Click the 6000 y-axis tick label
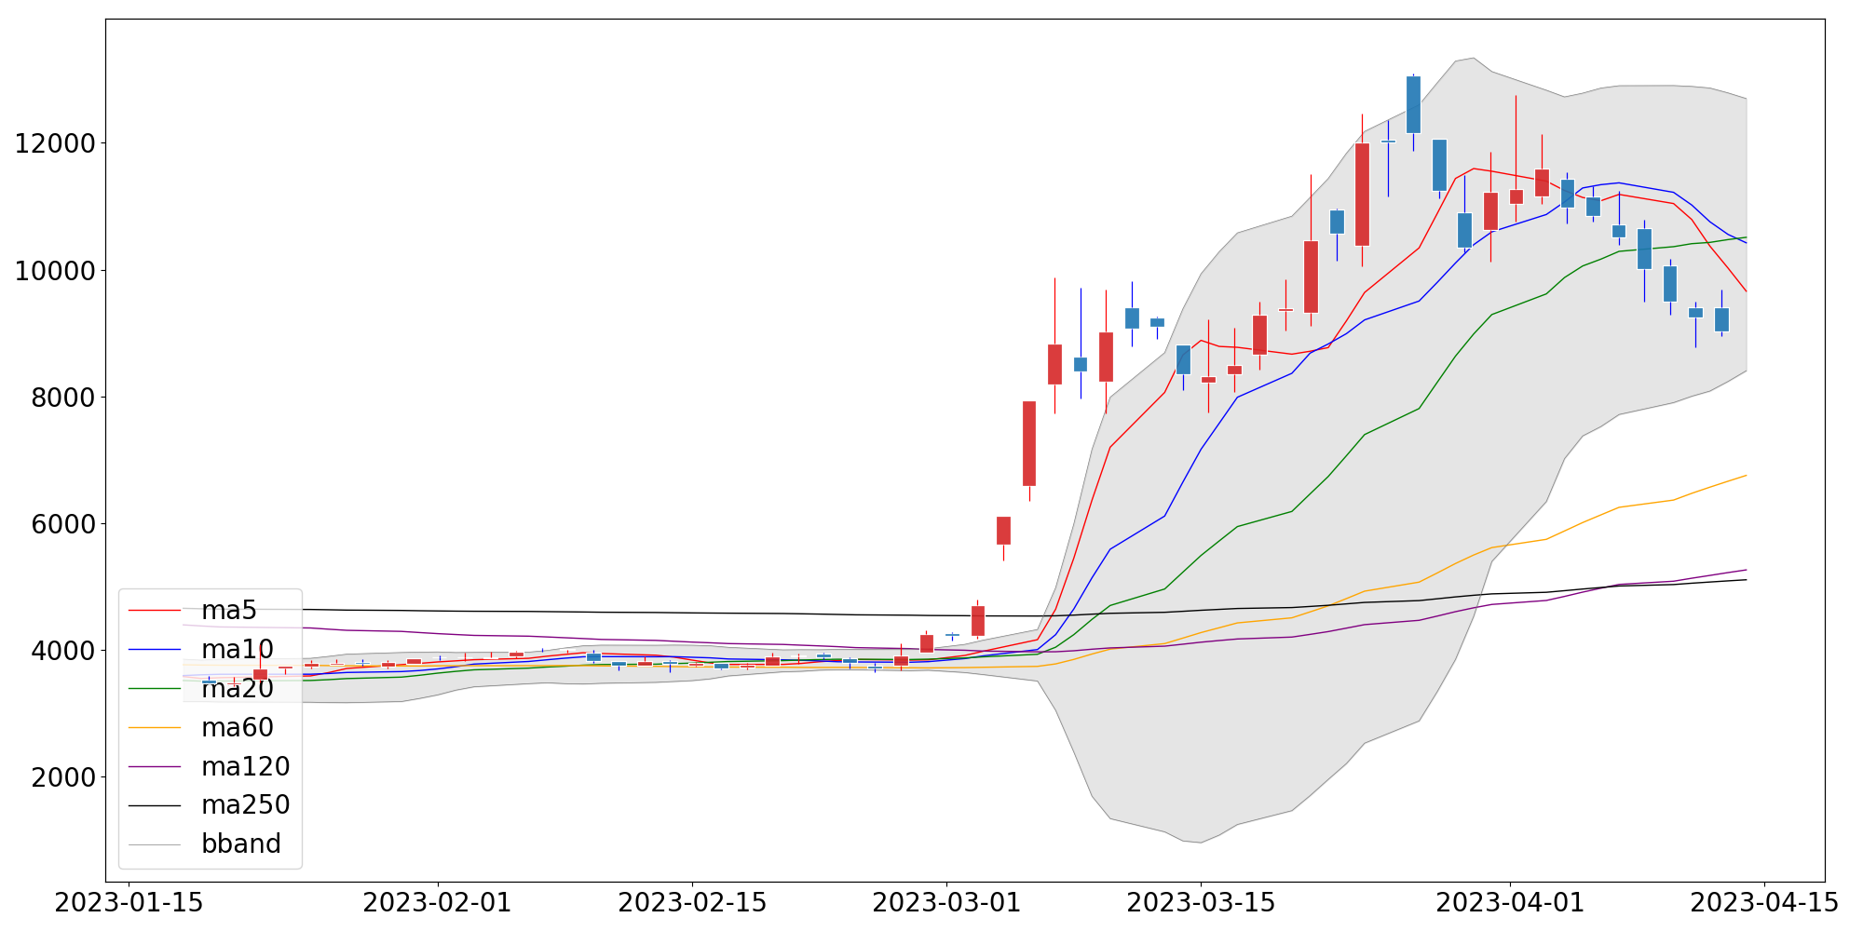This screenshot has width=1863, height=931. [63, 524]
